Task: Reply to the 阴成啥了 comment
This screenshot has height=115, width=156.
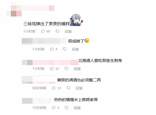Action: click(x=75, y=49)
